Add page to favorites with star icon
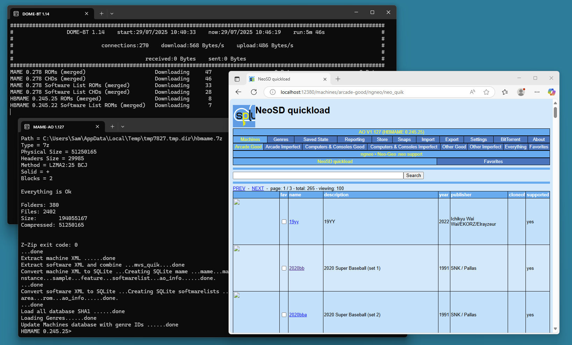 point(486,92)
